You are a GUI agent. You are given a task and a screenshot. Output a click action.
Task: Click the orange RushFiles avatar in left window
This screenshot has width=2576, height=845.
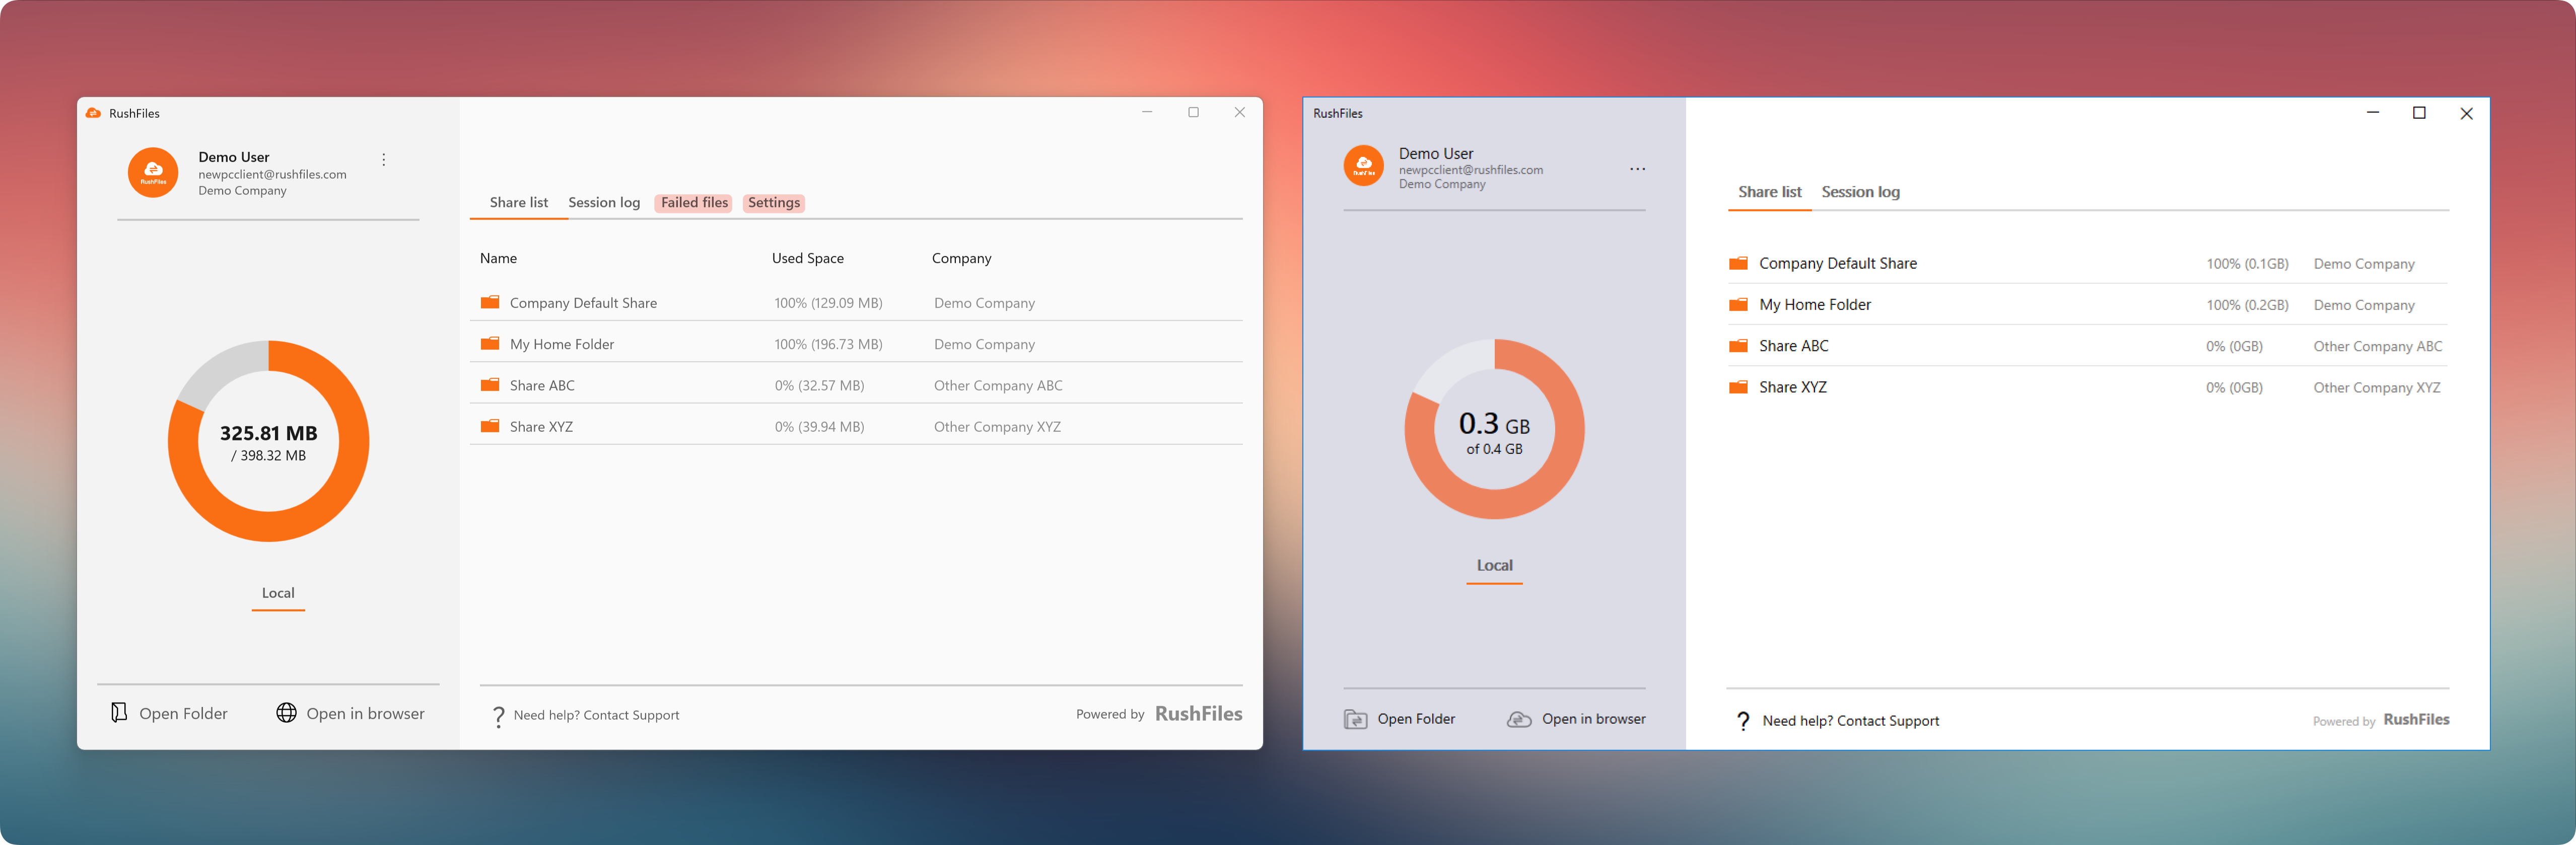[x=153, y=173]
